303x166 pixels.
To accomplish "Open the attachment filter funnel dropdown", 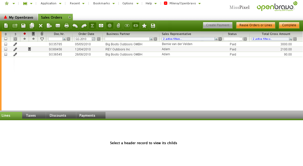I will (42, 39).
